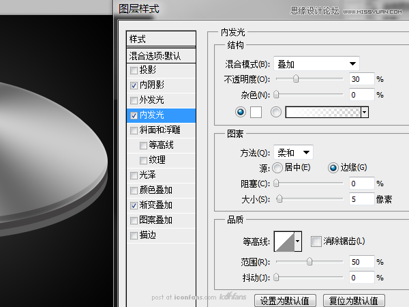This screenshot has width=409, height=307.
Task: Uncheck the 内发光 inner glow checkbox
Action: tap(134, 115)
